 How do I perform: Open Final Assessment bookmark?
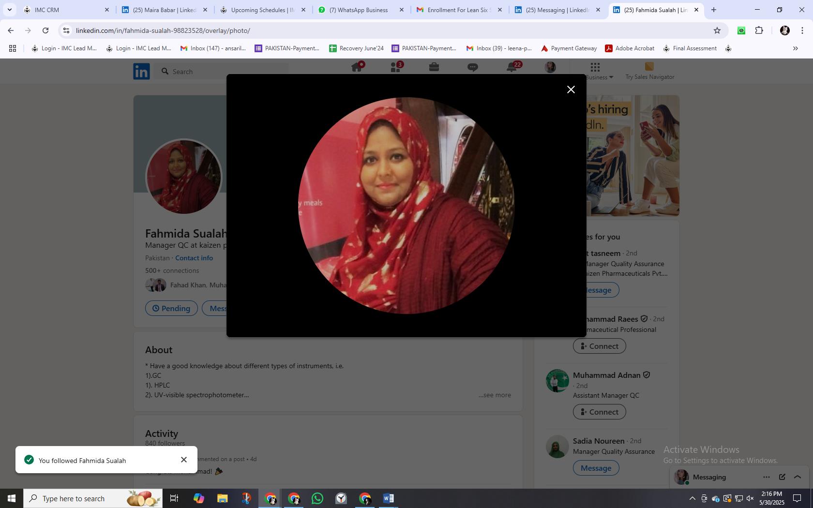pos(690,48)
